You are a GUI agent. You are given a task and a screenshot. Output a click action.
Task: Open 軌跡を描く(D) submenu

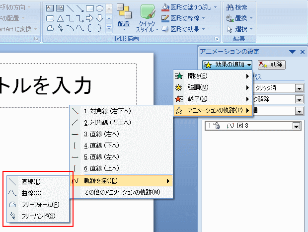click(121, 181)
